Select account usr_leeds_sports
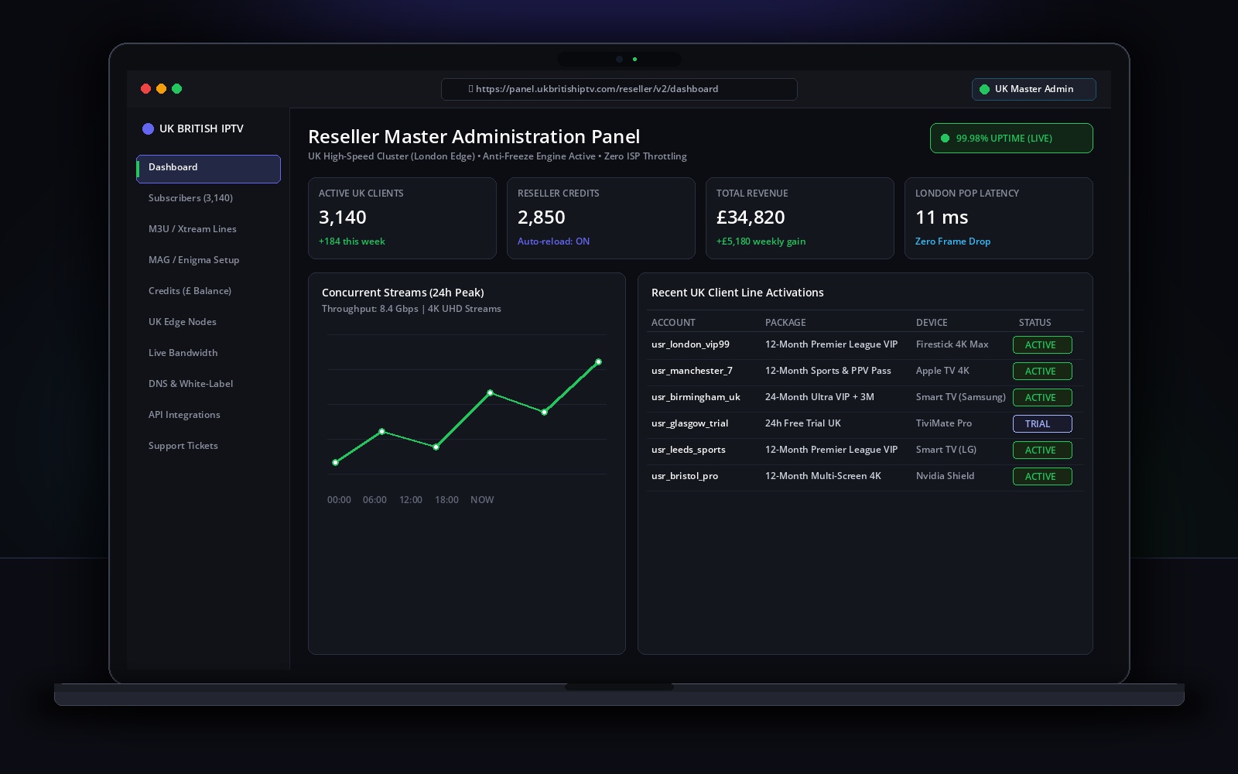 point(689,450)
